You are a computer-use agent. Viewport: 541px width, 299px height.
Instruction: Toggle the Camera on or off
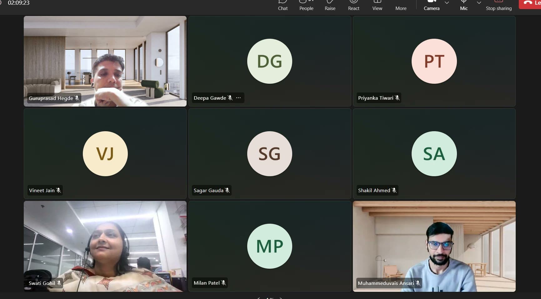tap(432, 5)
